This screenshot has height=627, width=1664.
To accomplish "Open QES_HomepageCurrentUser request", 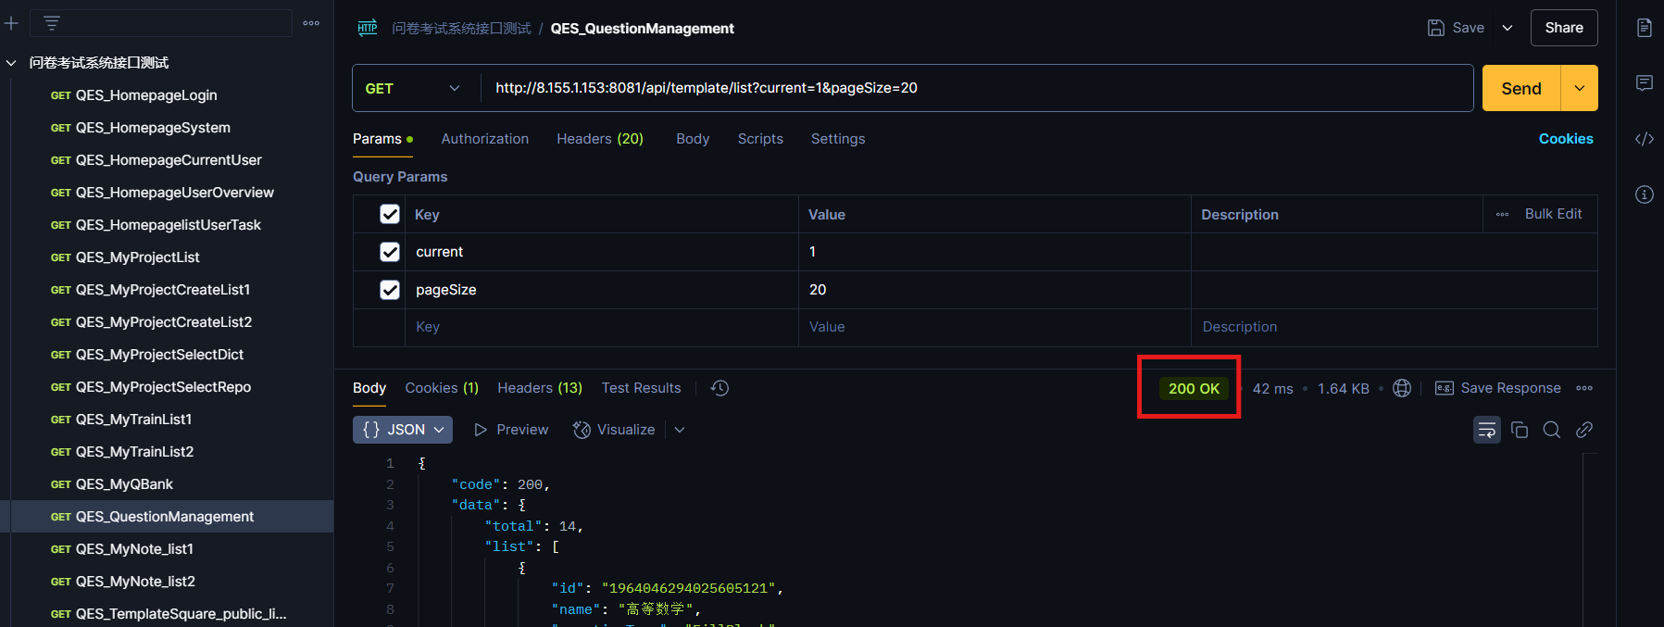I will pos(169,160).
